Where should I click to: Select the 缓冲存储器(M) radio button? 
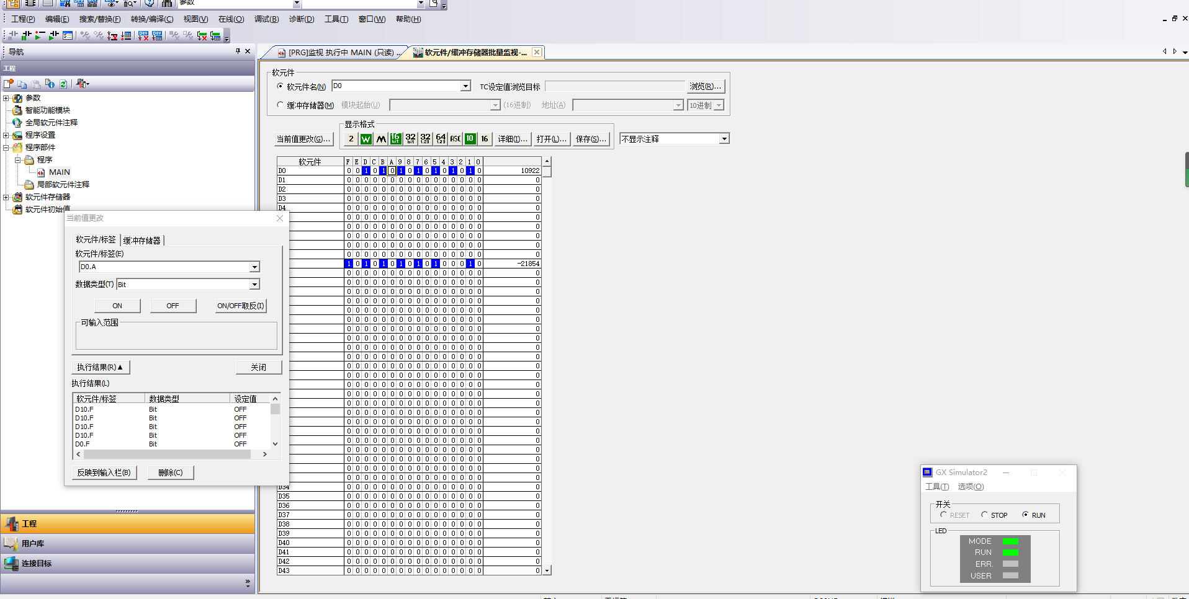280,105
